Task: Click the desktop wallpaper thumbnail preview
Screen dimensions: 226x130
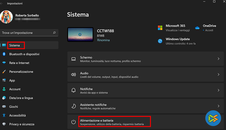Action: [80, 35]
